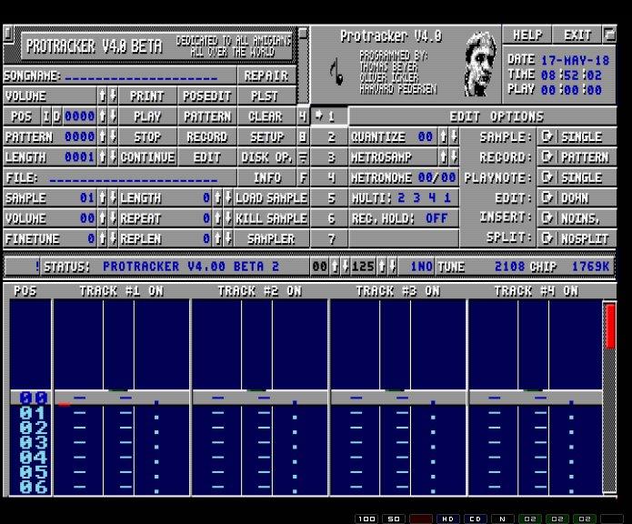Click the TUNE button in status bar
The height and width of the screenshot is (524, 632).
point(451,267)
